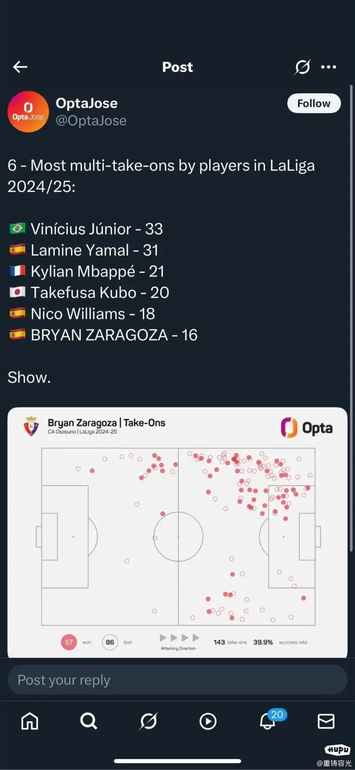Open the three-dot more options menu

pyautogui.click(x=328, y=67)
